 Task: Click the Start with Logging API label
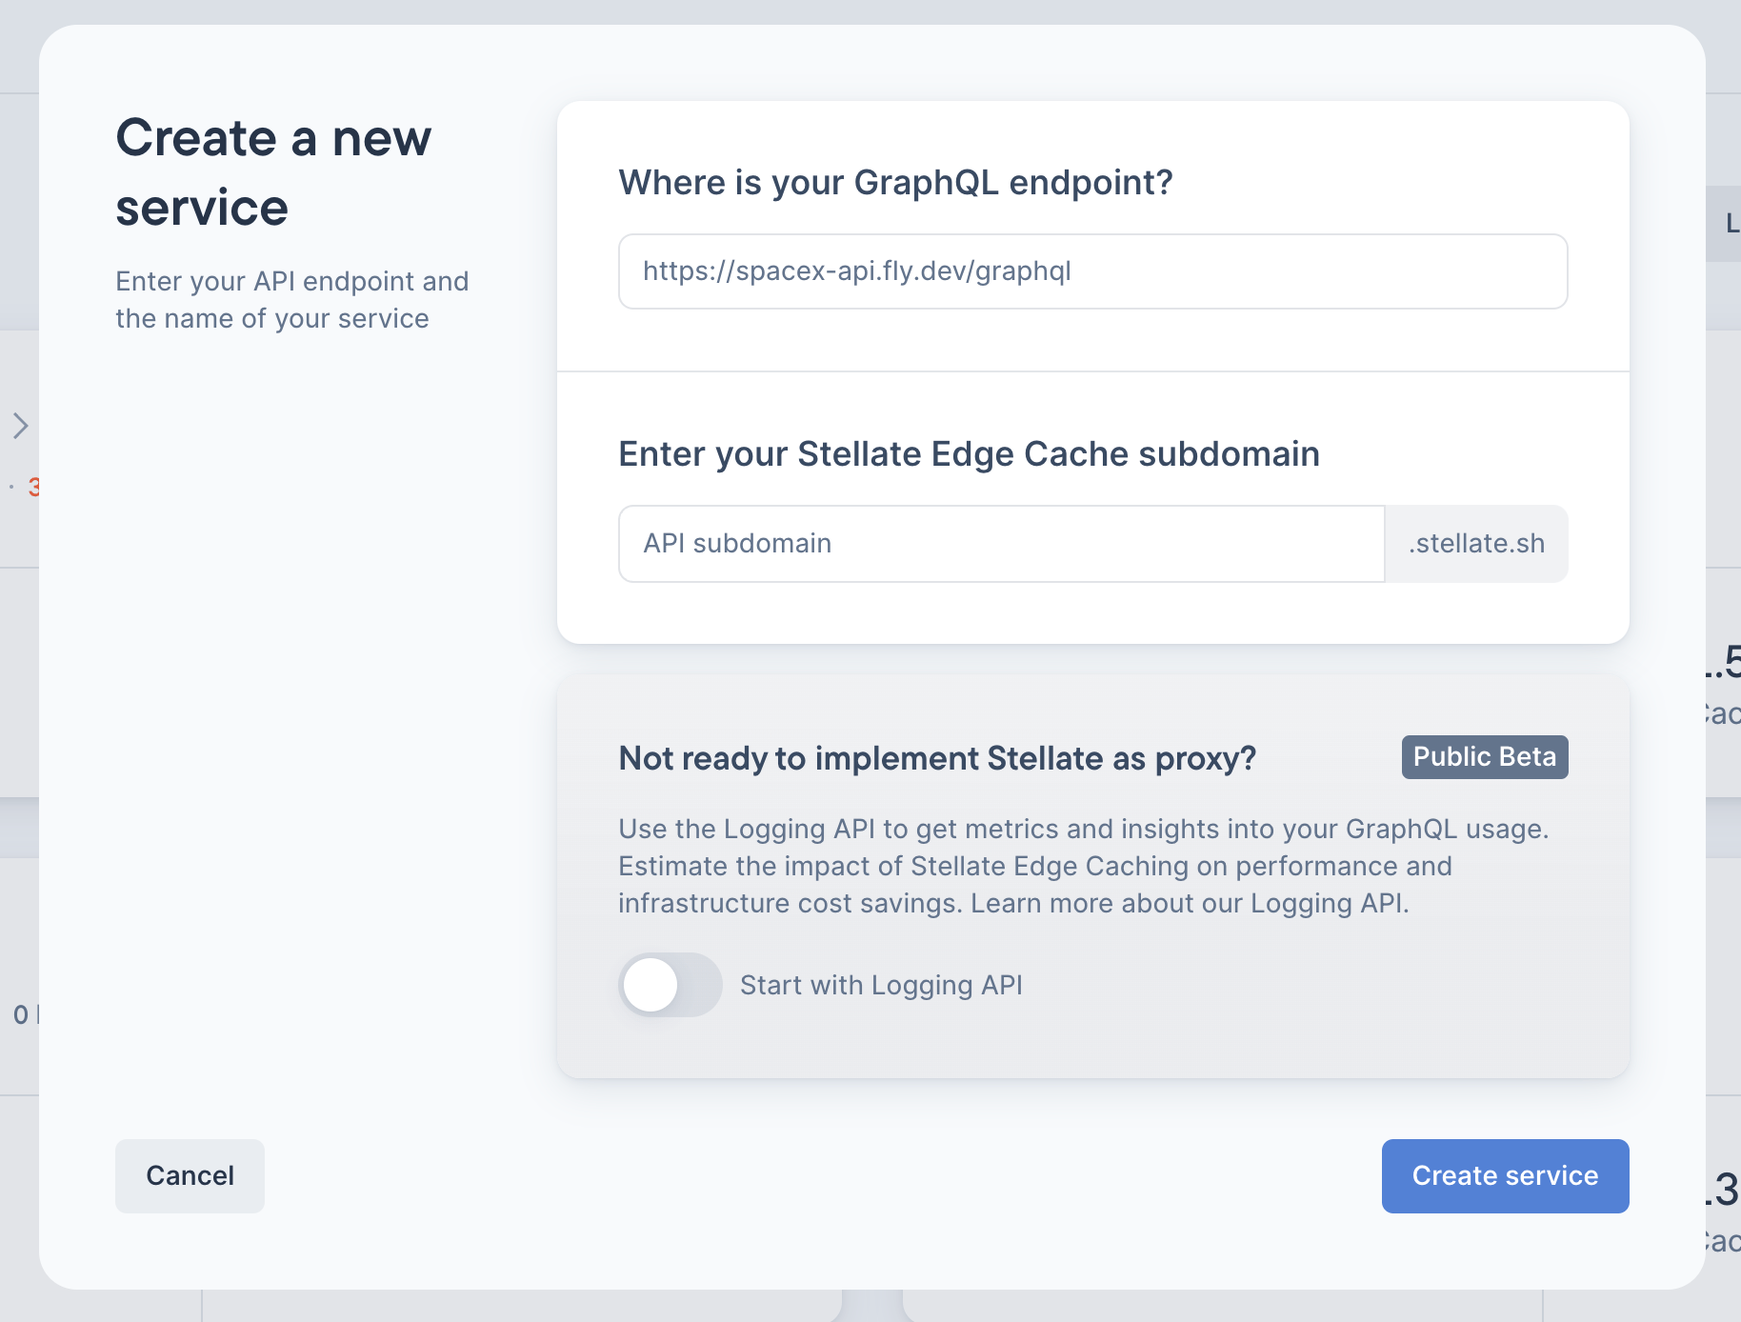[x=882, y=985]
